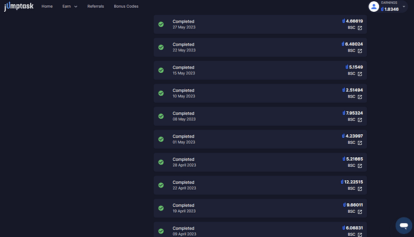
Task: Click the green checkmark for 01 May 2023
Action: click(x=161, y=139)
